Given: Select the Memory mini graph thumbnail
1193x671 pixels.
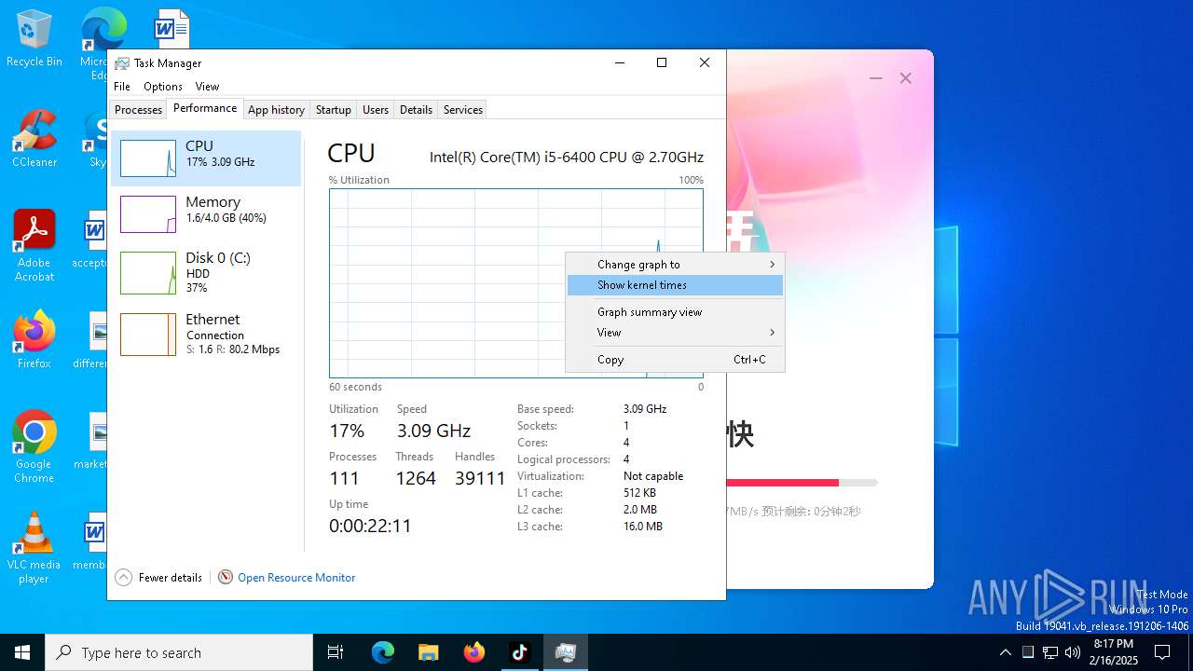Looking at the screenshot, I should click(x=148, y=214).
